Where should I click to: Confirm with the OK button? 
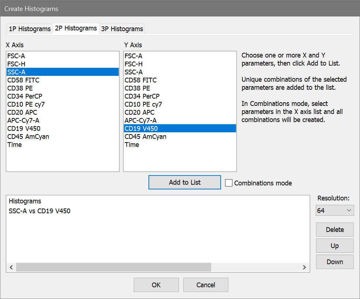pyautogui.click(x=156, y=285)
